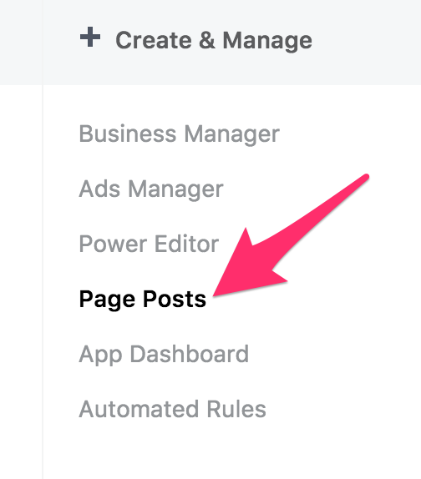Open Automated Rules entry
Image resolution: width=421 pixels, height=479 pixels.
point(172,409)
